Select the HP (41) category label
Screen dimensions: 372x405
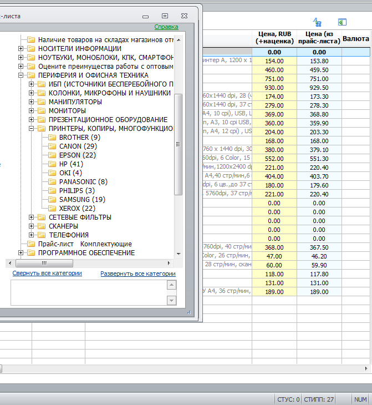[x=71, y=164]
